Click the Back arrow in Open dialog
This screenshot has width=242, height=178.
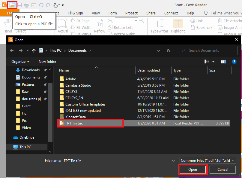click(12, 51)
